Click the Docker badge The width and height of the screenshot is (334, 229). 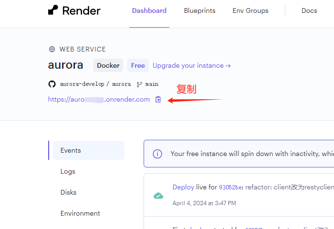pos(108,65)
